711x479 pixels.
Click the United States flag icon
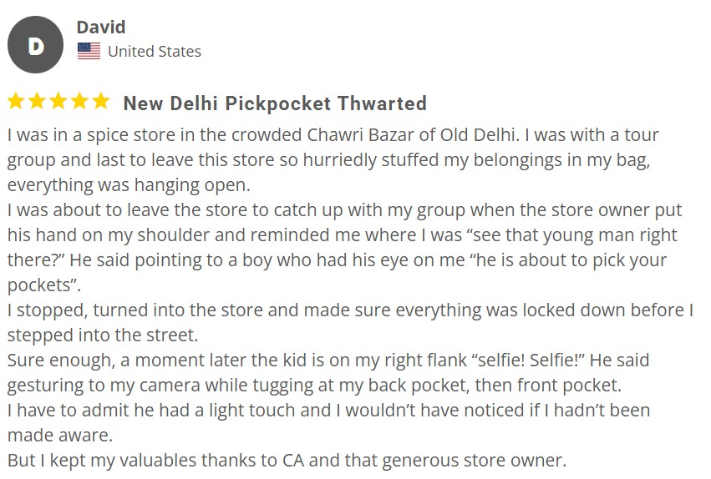point(89,51)
